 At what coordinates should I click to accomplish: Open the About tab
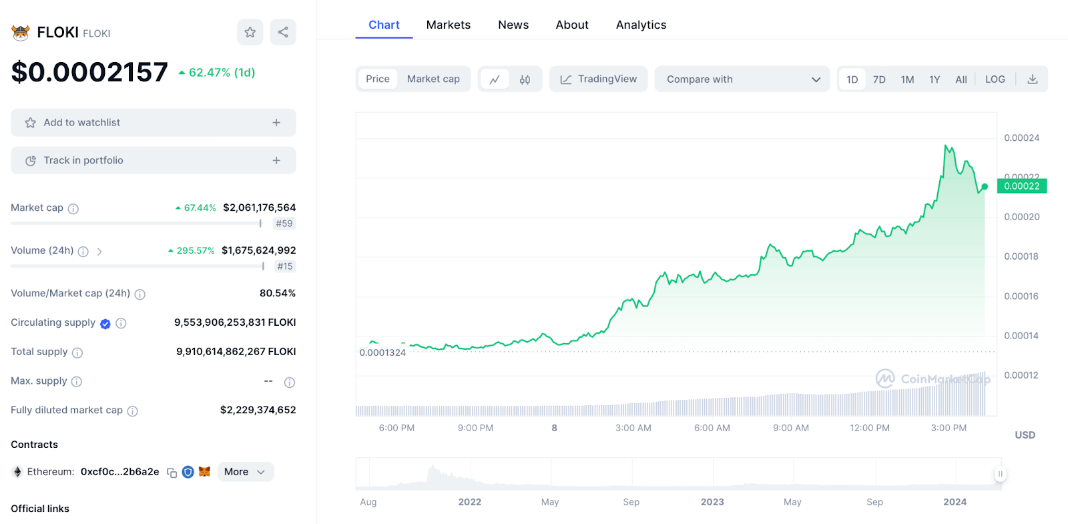(x=572, y=25)
